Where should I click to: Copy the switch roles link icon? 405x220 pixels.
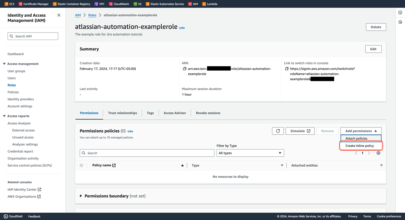287,69
